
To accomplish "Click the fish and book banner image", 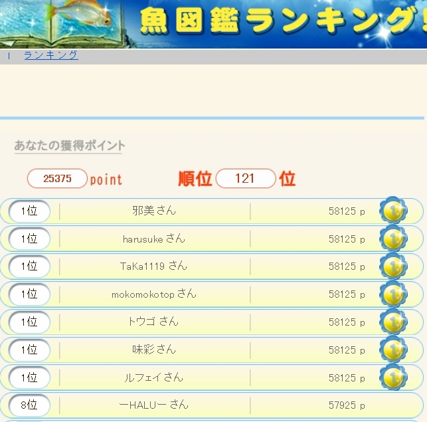I will pyautogui.click(x=60, y=23).
